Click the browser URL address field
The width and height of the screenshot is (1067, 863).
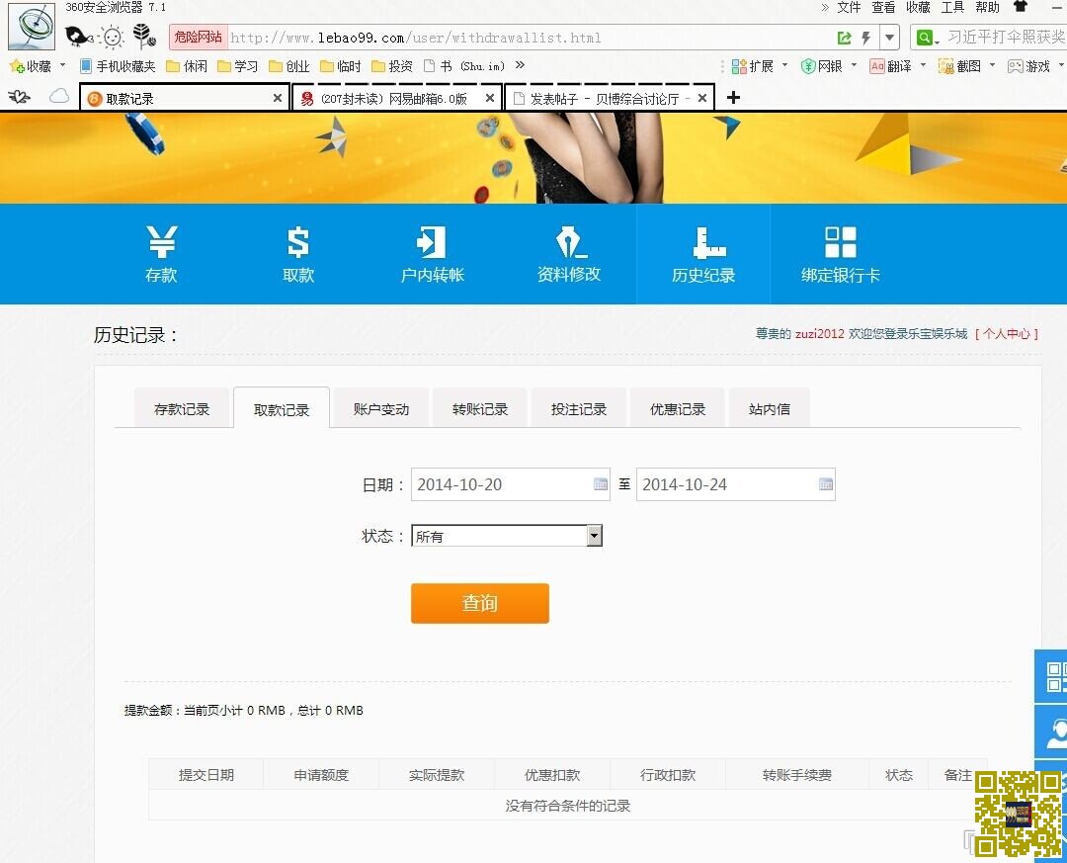coord(531,38)
